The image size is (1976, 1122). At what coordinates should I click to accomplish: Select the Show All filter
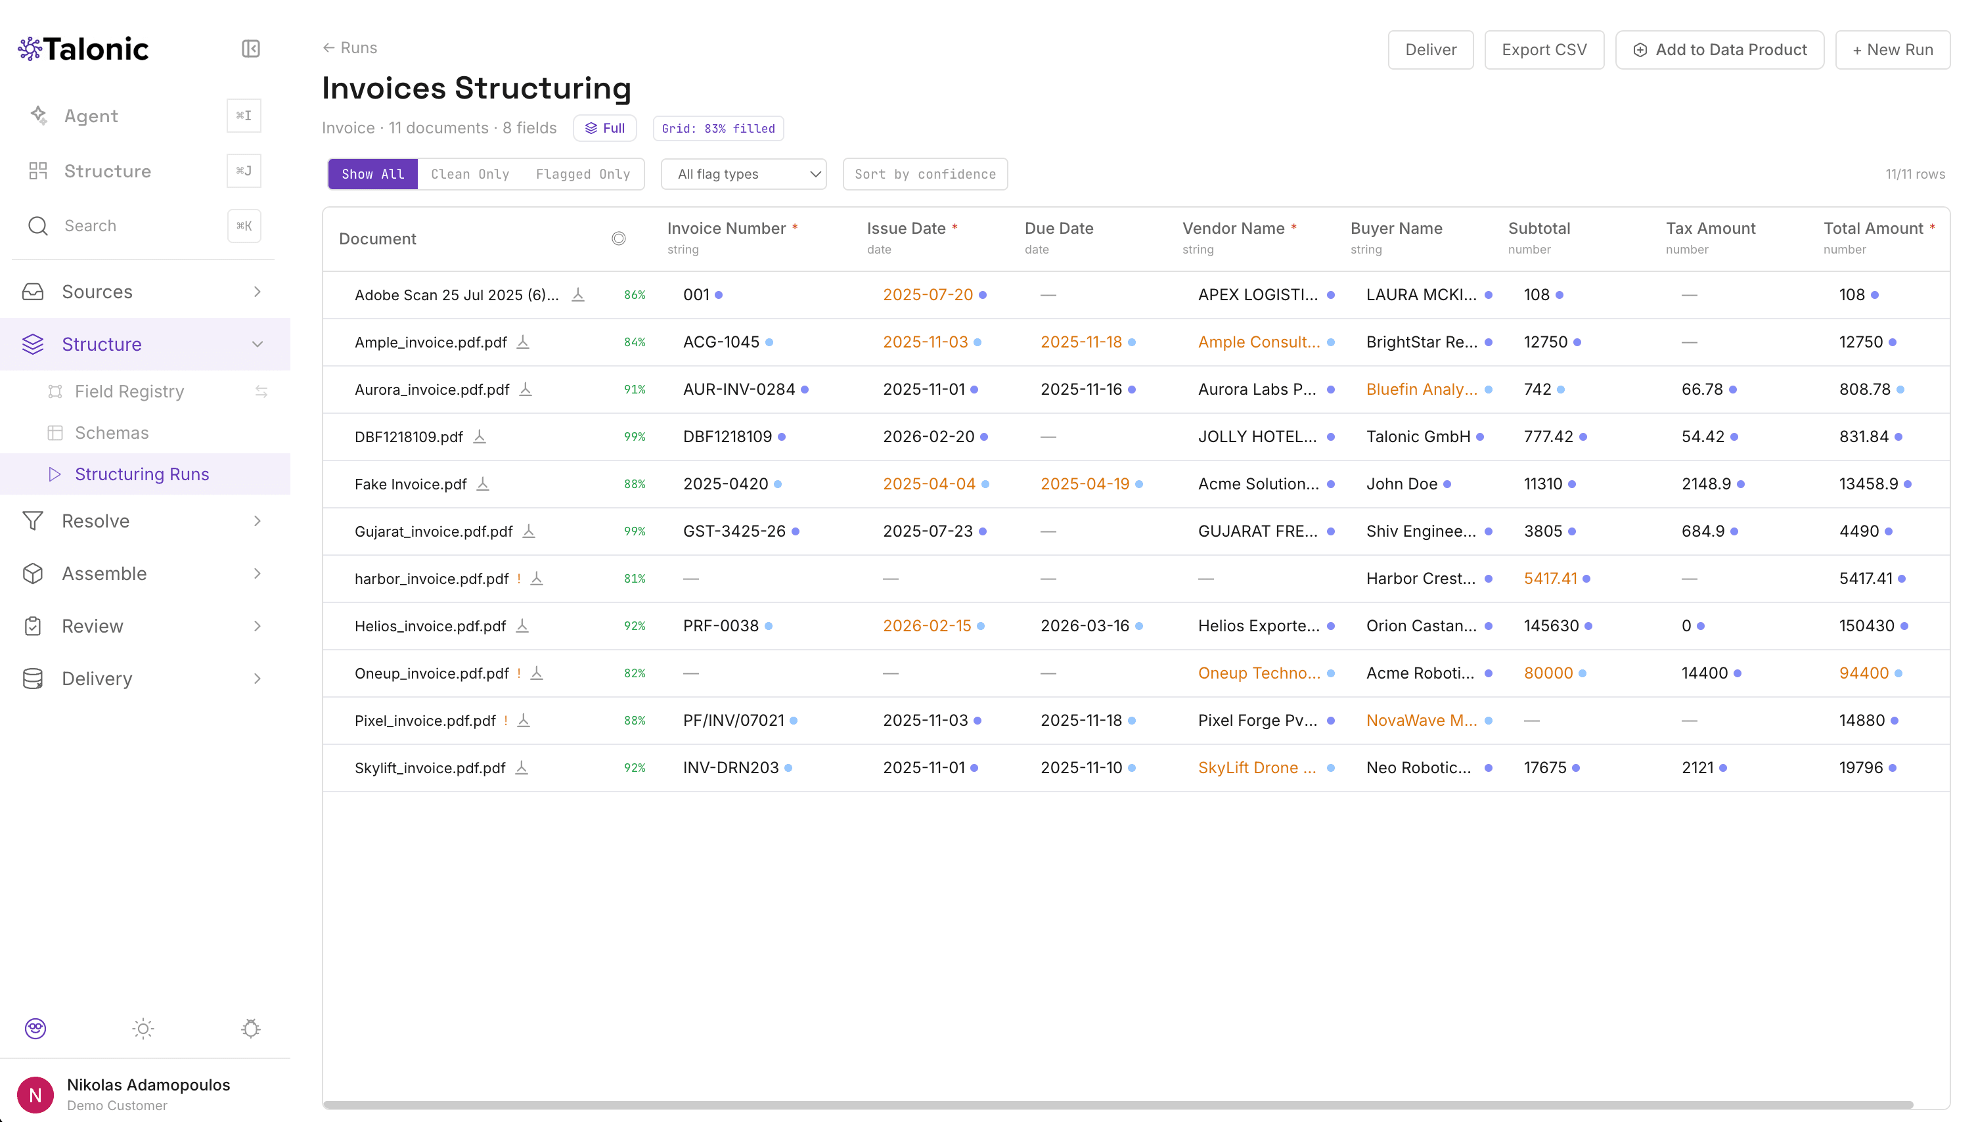373,174
